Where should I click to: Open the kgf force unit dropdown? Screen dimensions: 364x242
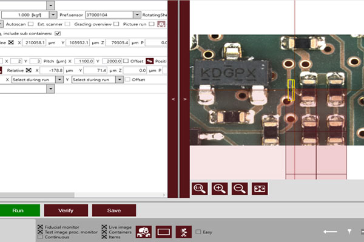pos(53,13)
